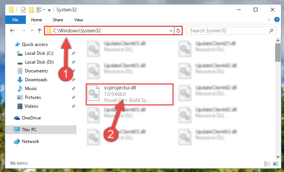Open Customize Quick Access Toolbar dropdown
Screen dimensions: 284x172
pos(49,10)
